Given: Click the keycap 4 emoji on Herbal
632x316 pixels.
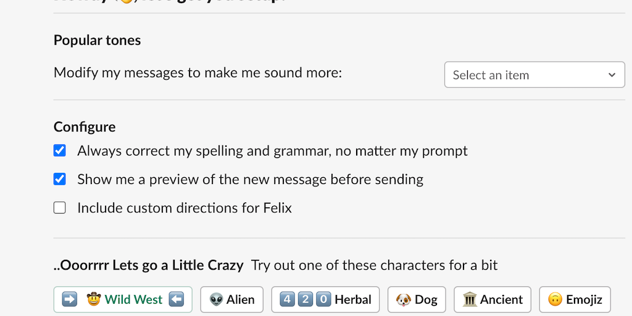Looking at the screenshot, I should click(287, 299).
